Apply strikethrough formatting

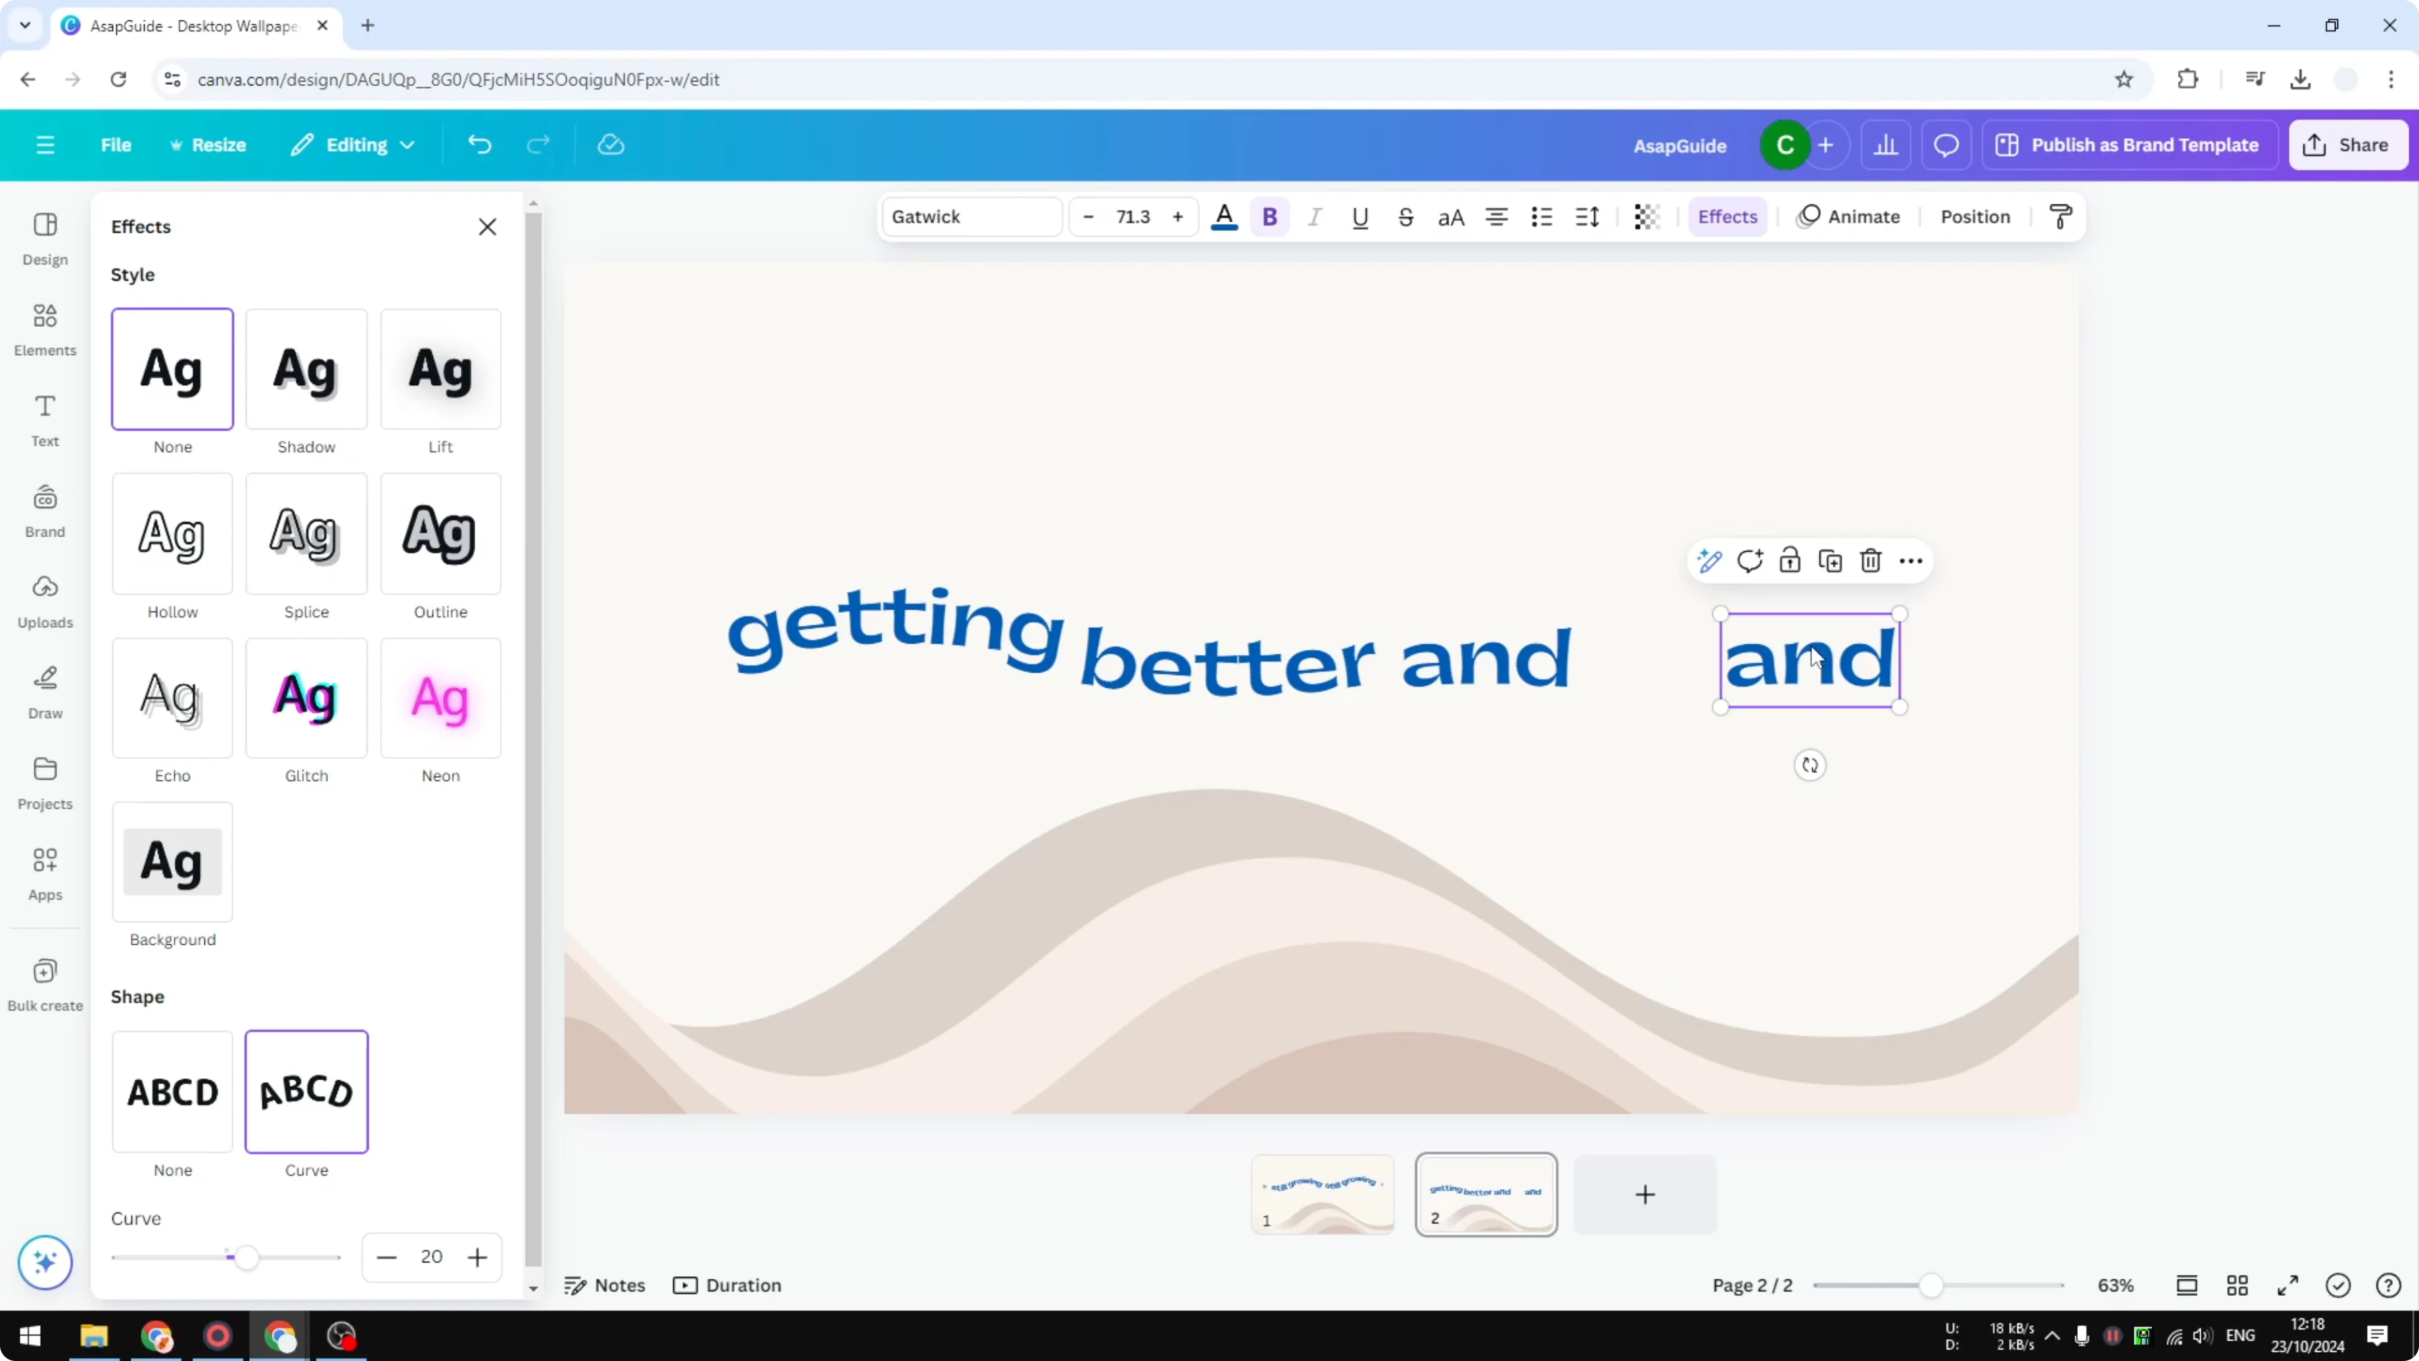coord(1406,216)
